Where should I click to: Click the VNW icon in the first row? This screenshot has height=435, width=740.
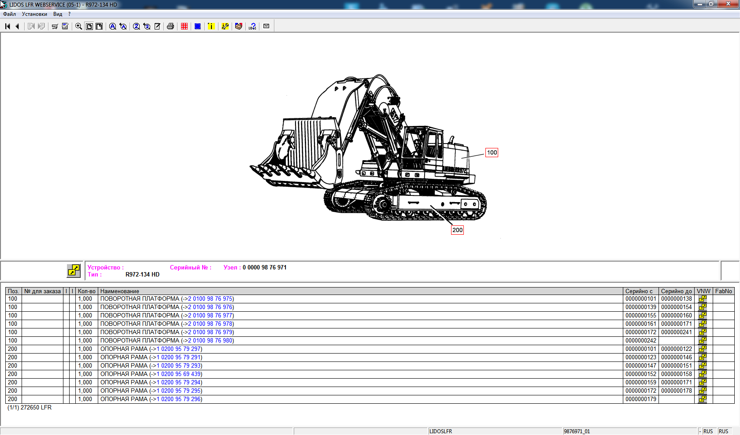(x=703, y=299)
